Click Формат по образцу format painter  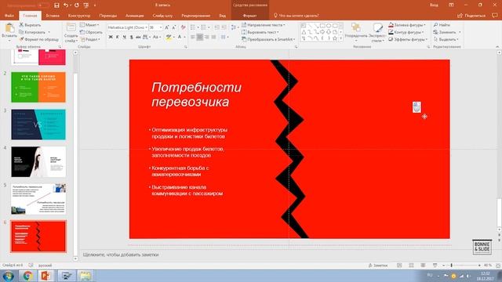click(x=38, y=39)
